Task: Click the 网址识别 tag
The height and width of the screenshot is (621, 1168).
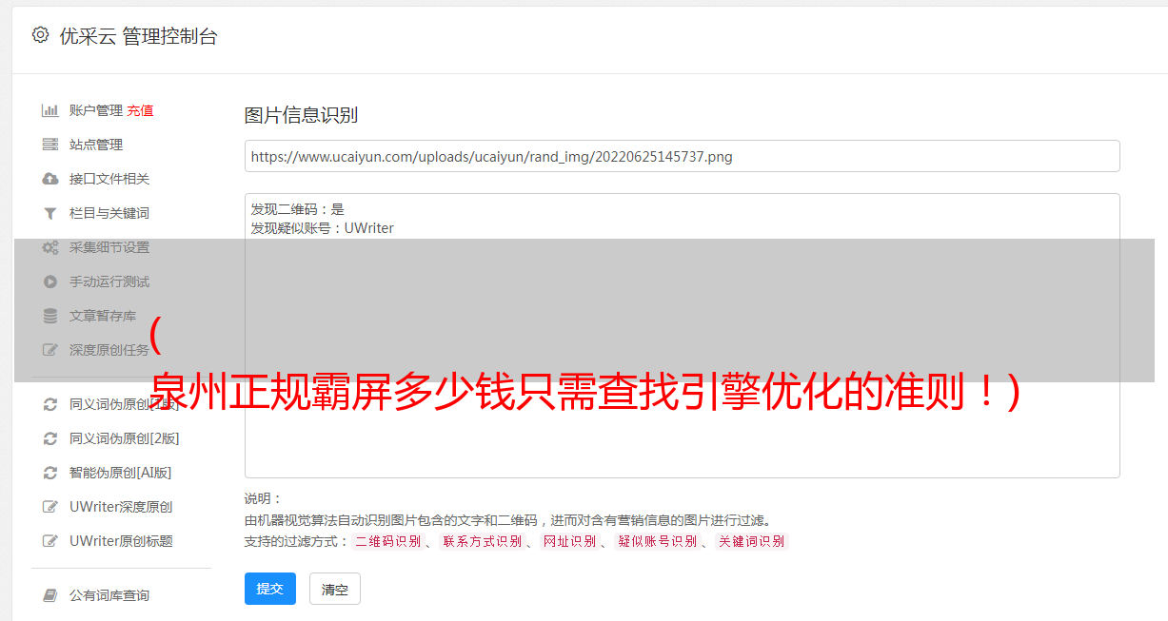Action: [569, 541]
